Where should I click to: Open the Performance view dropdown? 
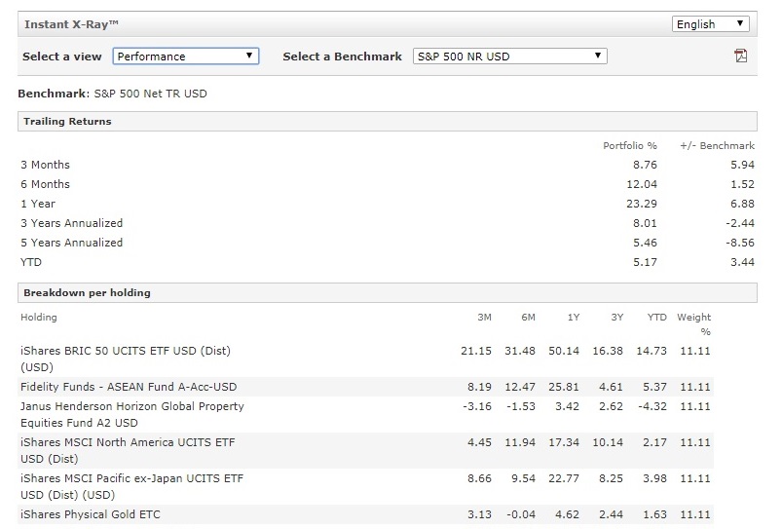tap(186, 57)
